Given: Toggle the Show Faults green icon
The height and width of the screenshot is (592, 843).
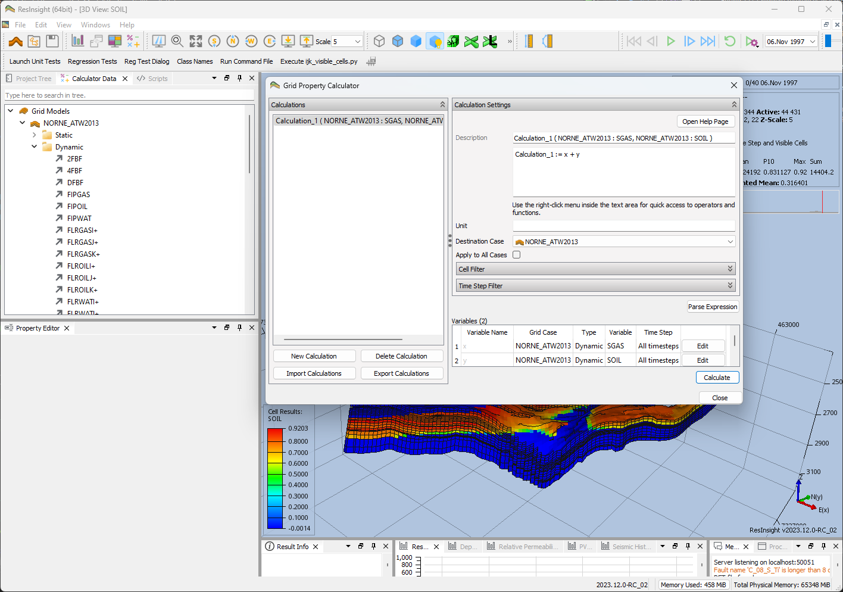Looking at the screenshot, I should [x=472, y=41].
